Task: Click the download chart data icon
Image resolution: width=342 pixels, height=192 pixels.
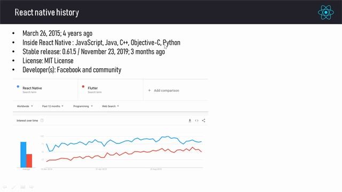Action: point(190,121)
